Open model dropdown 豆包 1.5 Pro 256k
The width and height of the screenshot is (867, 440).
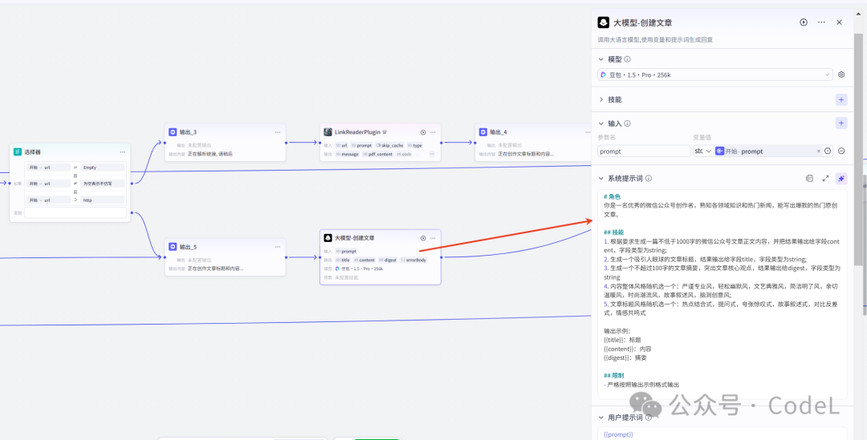[715, 75]
